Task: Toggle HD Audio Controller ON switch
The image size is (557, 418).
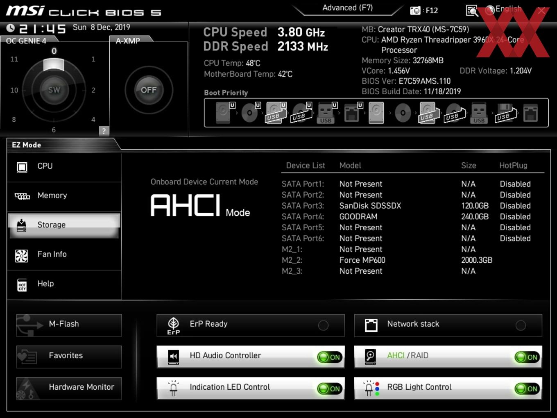Action: [x=329, y=357]
